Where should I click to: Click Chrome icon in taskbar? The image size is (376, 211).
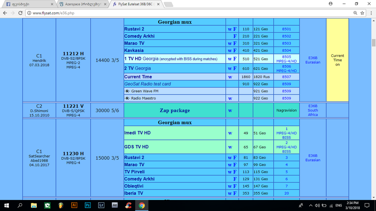pos(142,206)
